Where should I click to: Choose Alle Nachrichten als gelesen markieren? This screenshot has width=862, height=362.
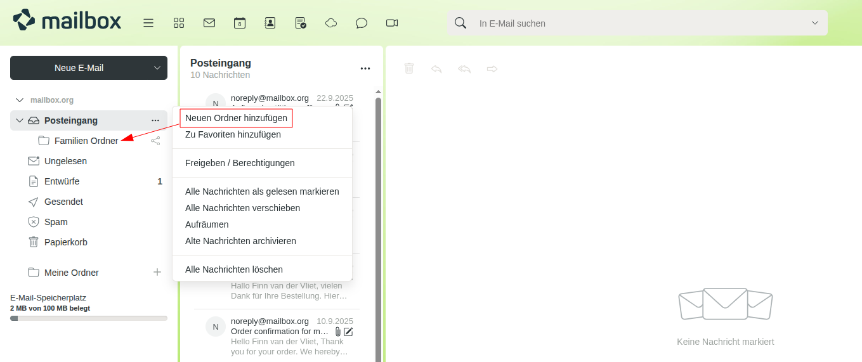click(262, 191)
